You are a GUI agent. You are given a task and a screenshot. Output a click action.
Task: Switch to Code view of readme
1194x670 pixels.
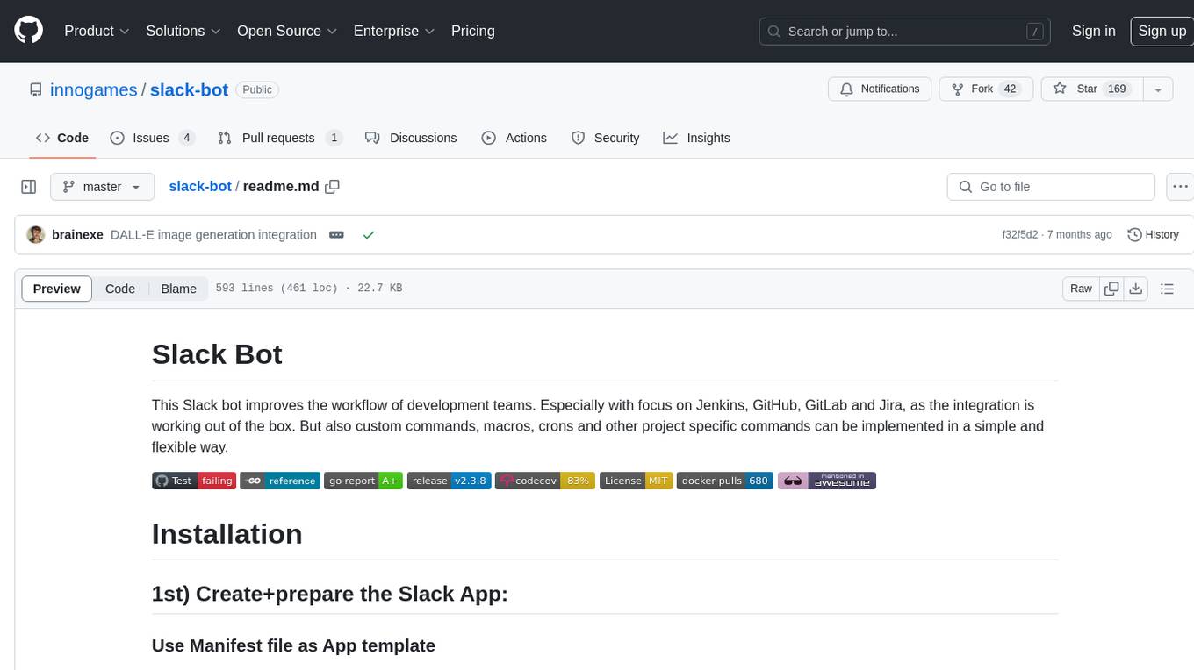(120, 289)
